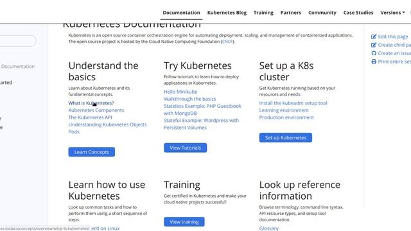Open the Kubernetes Components link
The height and width of the screenshot is (231, 411).
[96, 110]
